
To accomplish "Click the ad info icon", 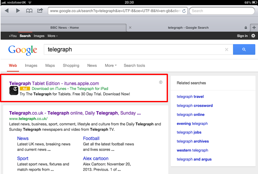I will pyautogui.click(x=161, y=82).
